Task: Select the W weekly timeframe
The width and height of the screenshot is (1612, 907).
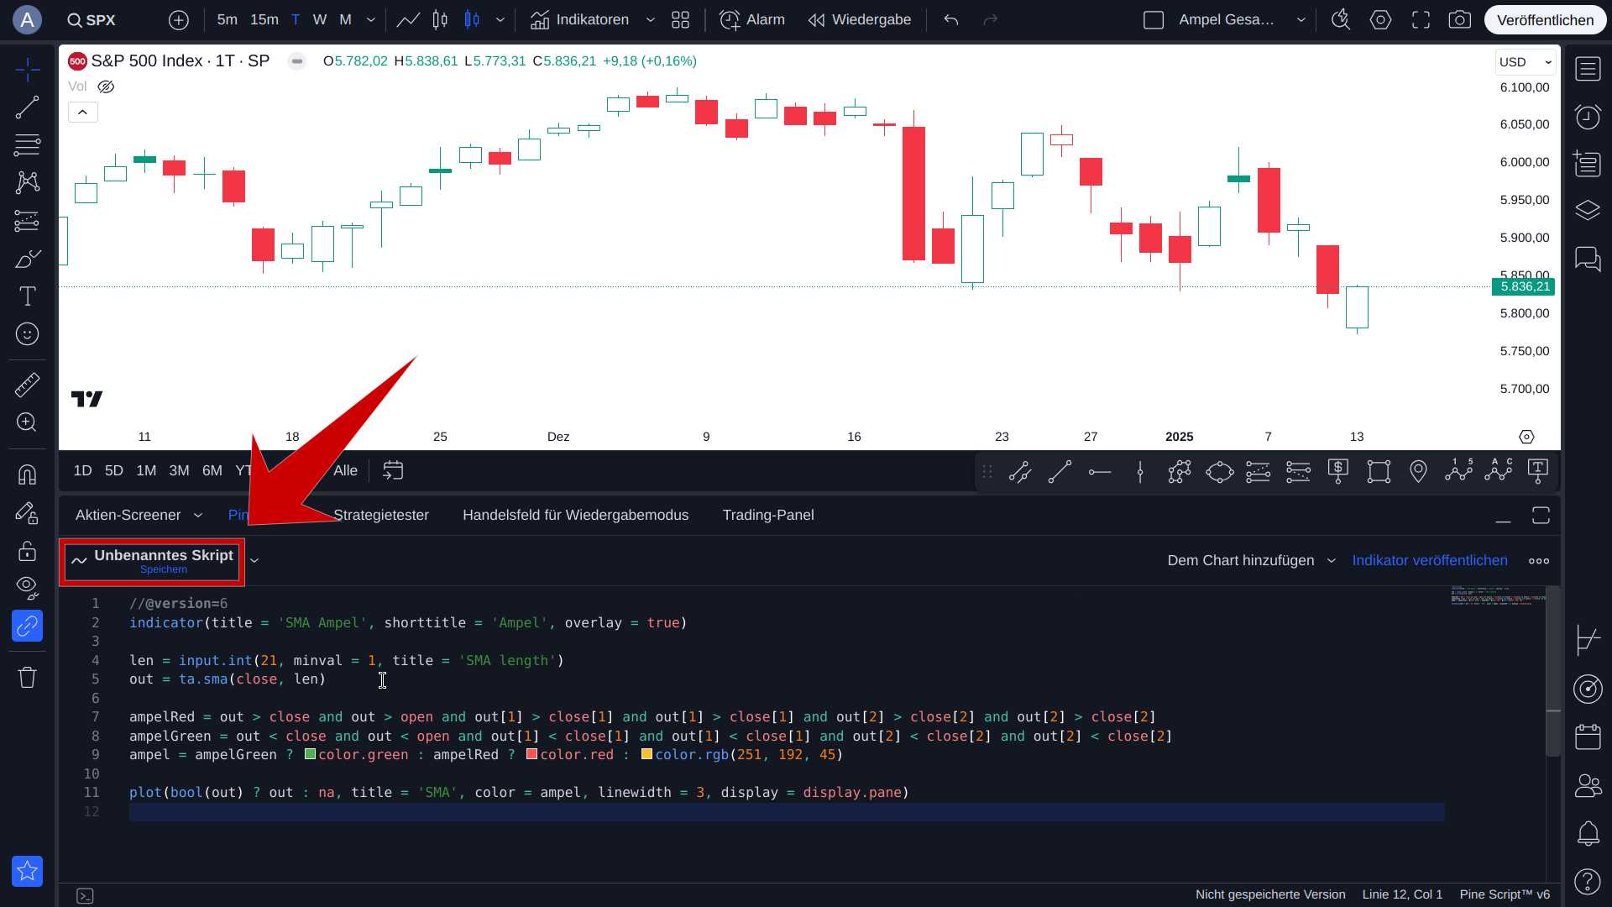Action: pos(320,19)
